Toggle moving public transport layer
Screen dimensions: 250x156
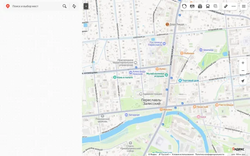click(x=208, y=6)
